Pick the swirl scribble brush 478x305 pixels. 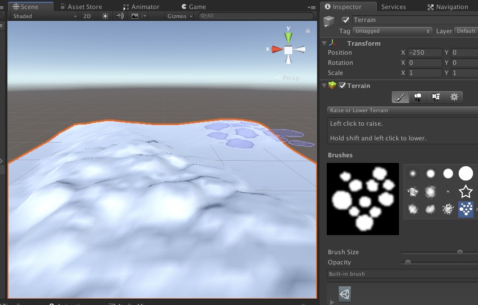(x=431, y=192)
